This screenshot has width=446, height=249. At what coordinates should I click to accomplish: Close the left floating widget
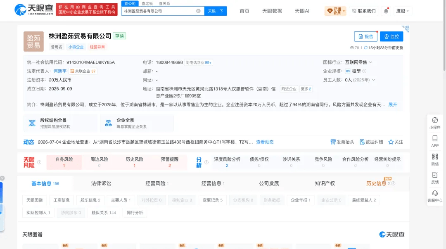coord(2,178)
